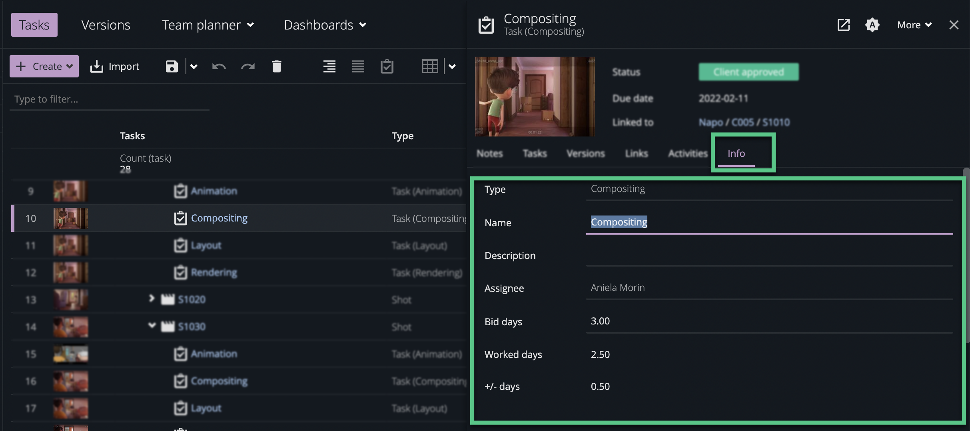Click the spreadsheet grid view icon
This screenshot has height=431, width=970.
point(430,66)
